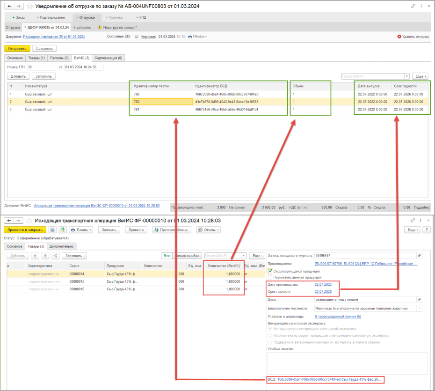This screenshot has width=435, height=391.
Task: Go back in the ВетИС transport operation window
Action: point(9,221)
